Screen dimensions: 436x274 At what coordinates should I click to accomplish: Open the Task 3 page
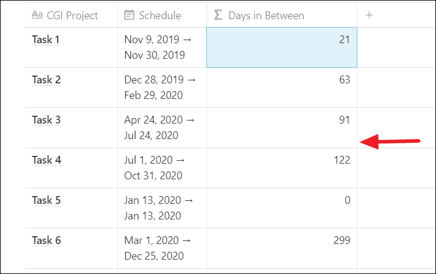[x=46, y=121]
